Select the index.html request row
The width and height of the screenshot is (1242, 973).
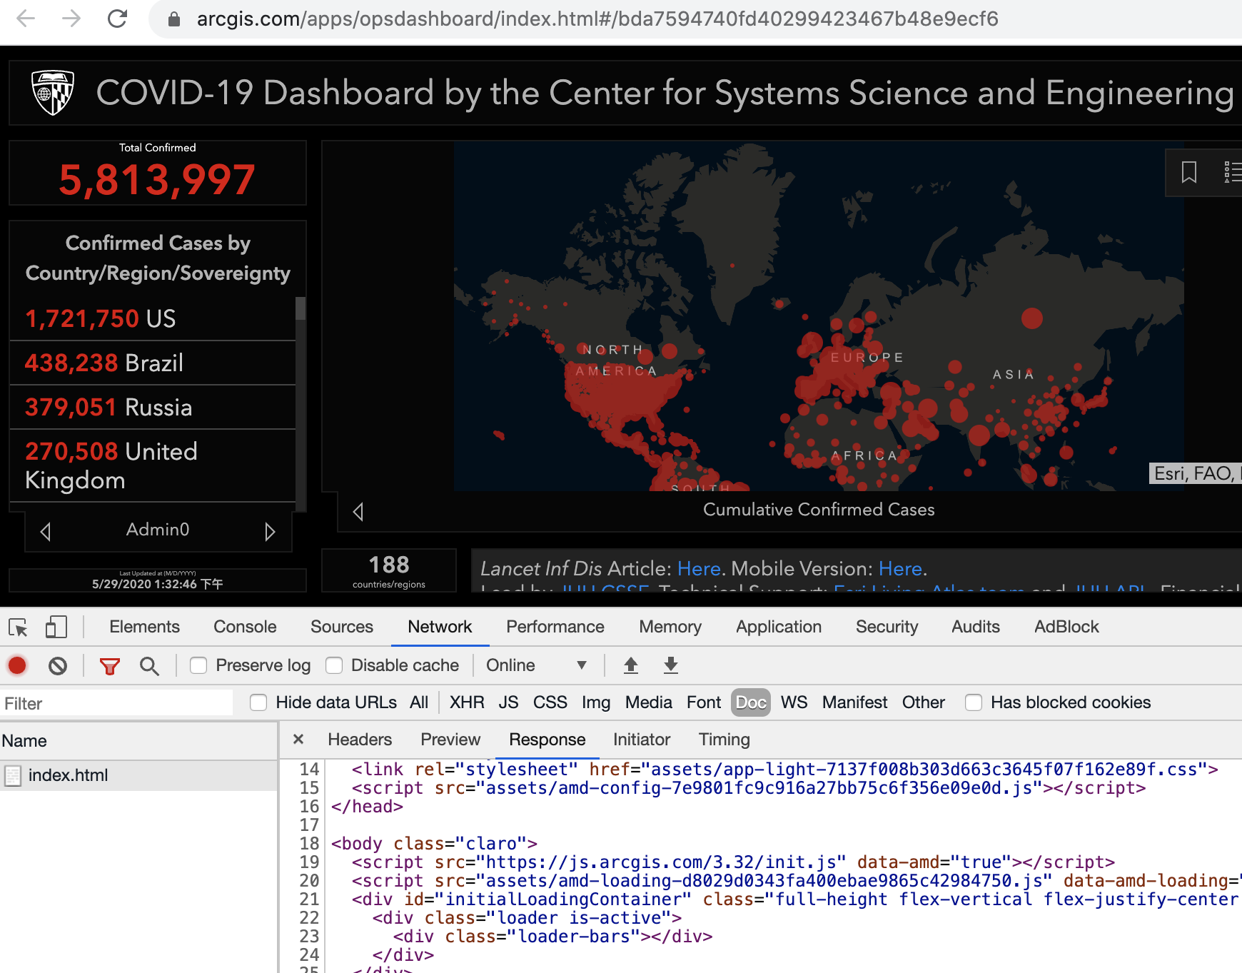[x=138, y=775]
